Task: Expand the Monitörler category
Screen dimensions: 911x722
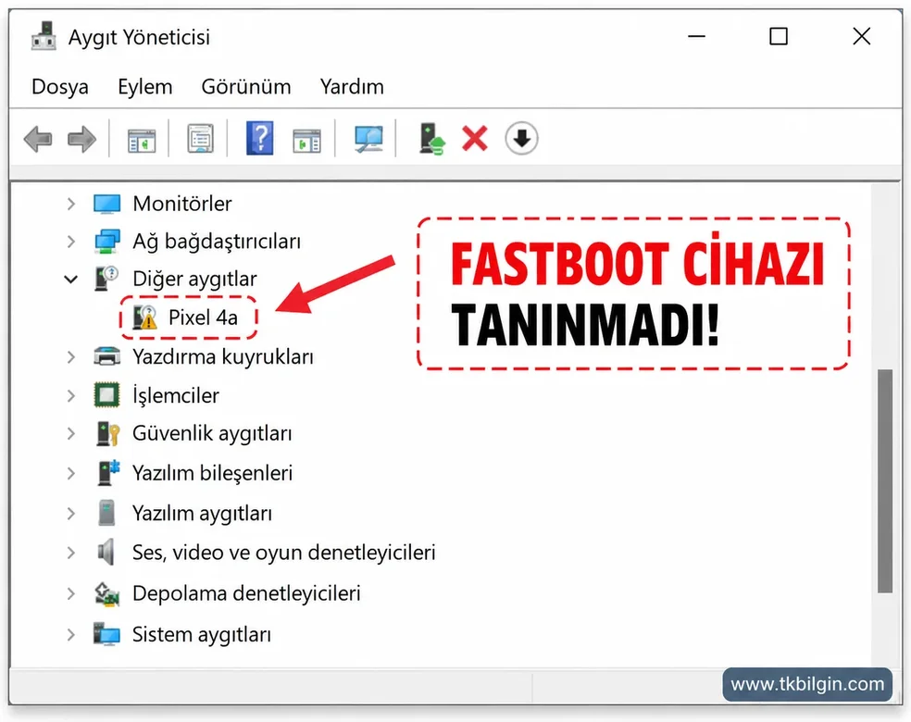Action: [71, 204]
